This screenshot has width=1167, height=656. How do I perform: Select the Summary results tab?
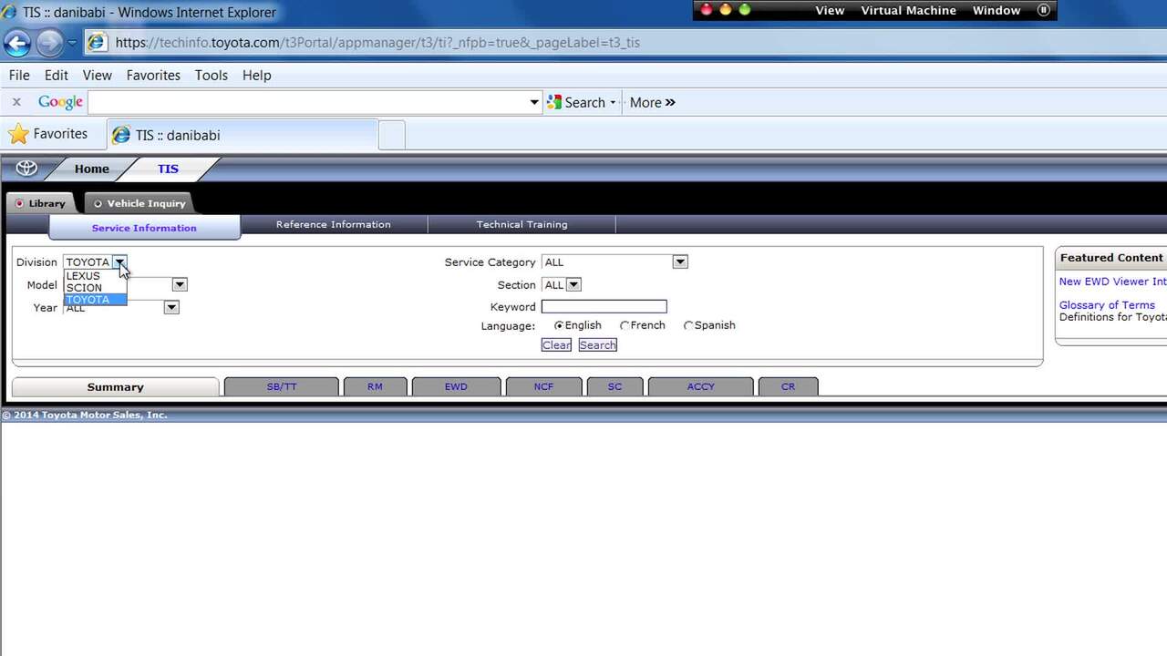click(116, 387)
